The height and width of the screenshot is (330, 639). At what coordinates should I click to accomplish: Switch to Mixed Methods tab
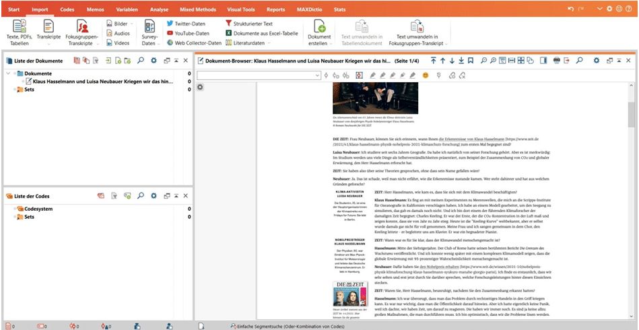[x=197, y=9]
